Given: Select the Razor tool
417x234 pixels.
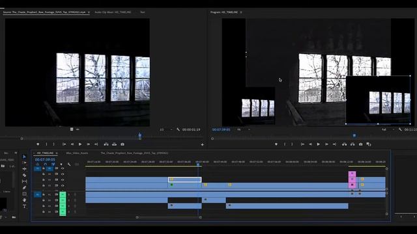Looking at the screenshot, I should [x=24, y=175].
